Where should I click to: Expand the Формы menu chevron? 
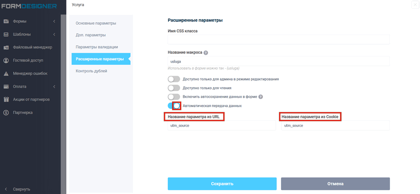coord(54,21)
